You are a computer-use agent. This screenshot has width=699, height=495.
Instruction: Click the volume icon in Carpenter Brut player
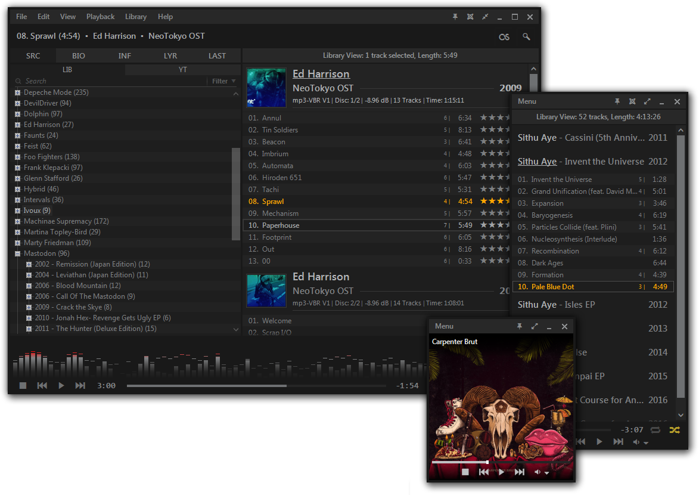pos(539,472)
